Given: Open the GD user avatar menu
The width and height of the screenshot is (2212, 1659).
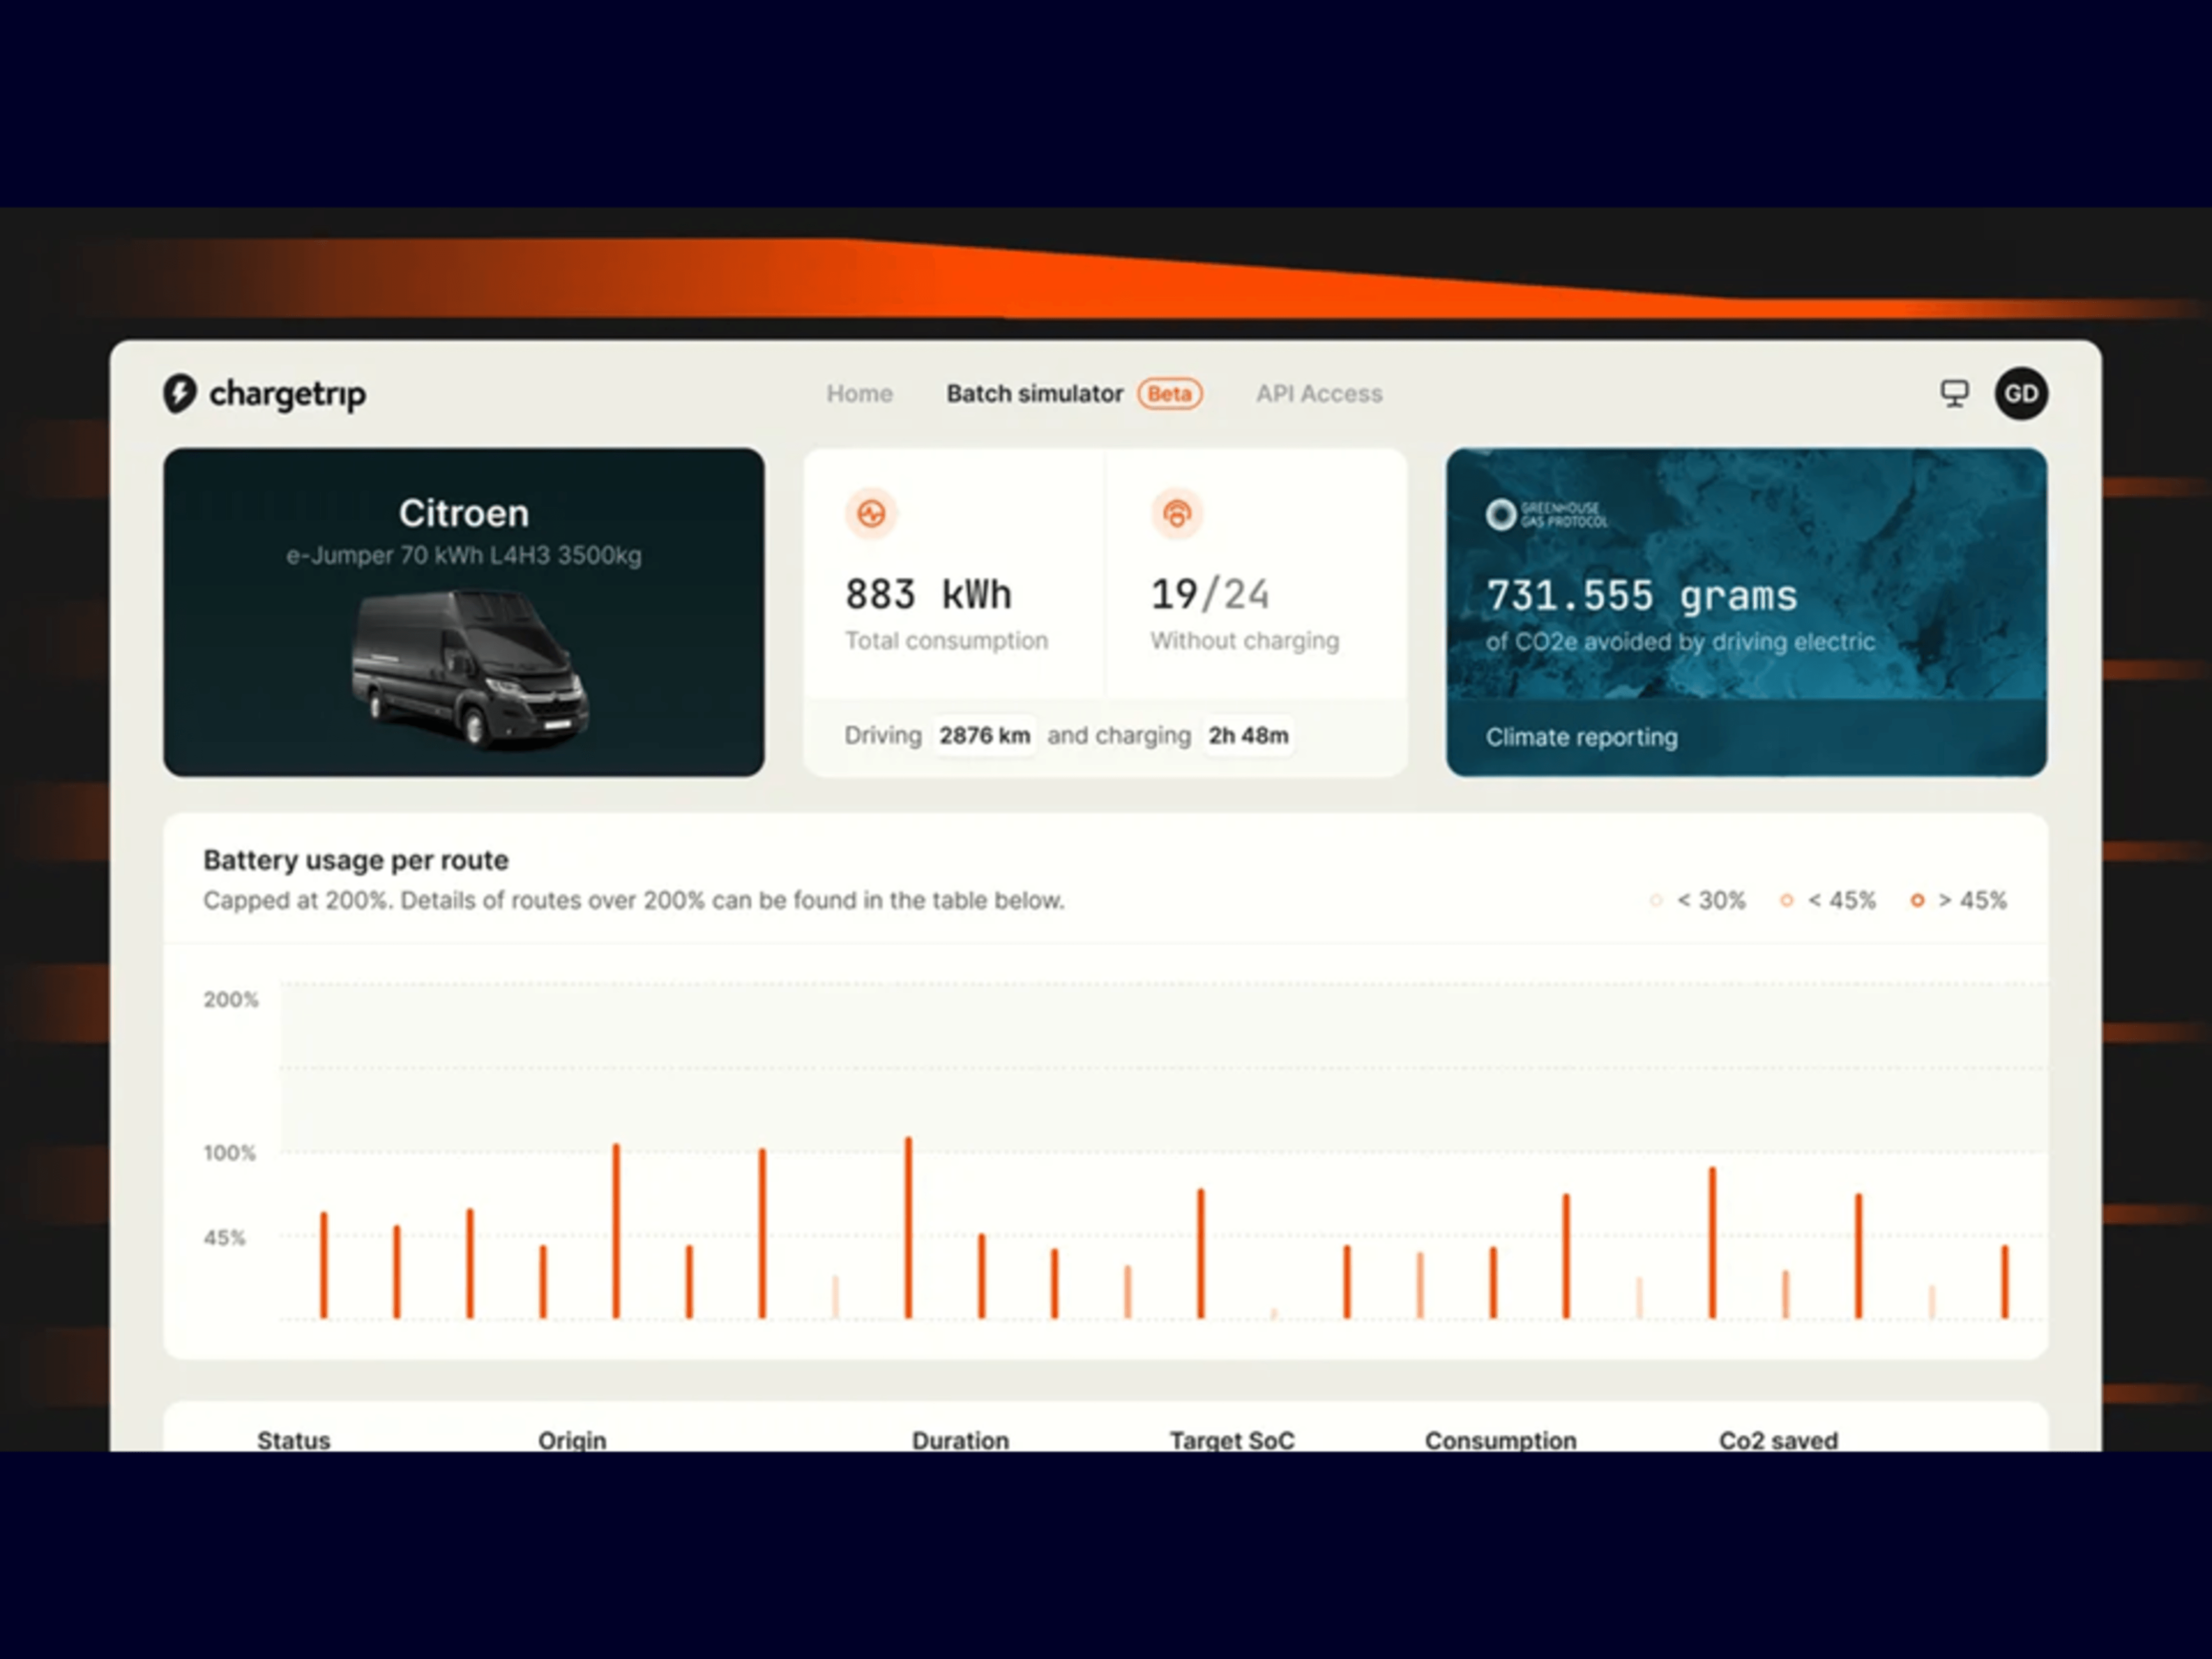Looking at the screenshot, I should pos(2021,393).
